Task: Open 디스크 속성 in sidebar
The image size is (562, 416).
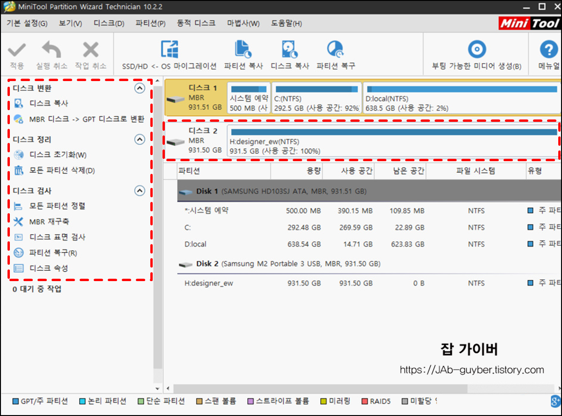Action: [x=49, y=268]
